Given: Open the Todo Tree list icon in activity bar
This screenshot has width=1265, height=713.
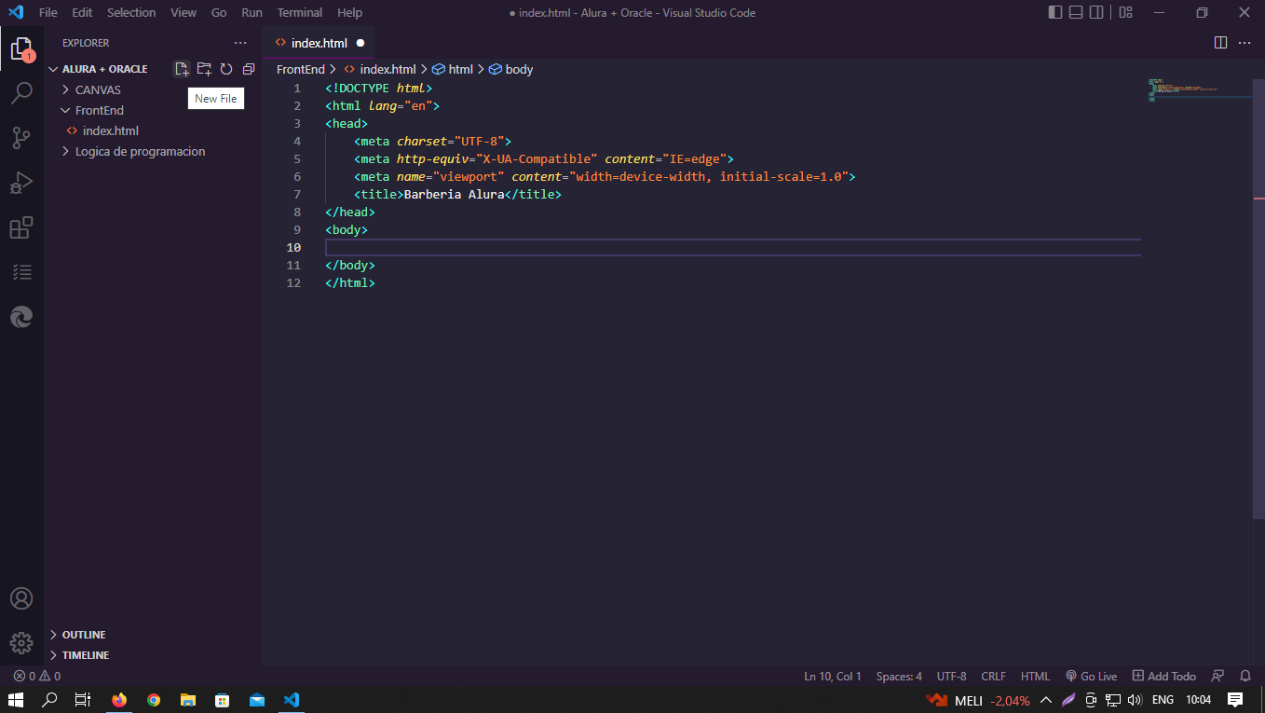Looking at the screenshot, I should click(x=21, y=272).
